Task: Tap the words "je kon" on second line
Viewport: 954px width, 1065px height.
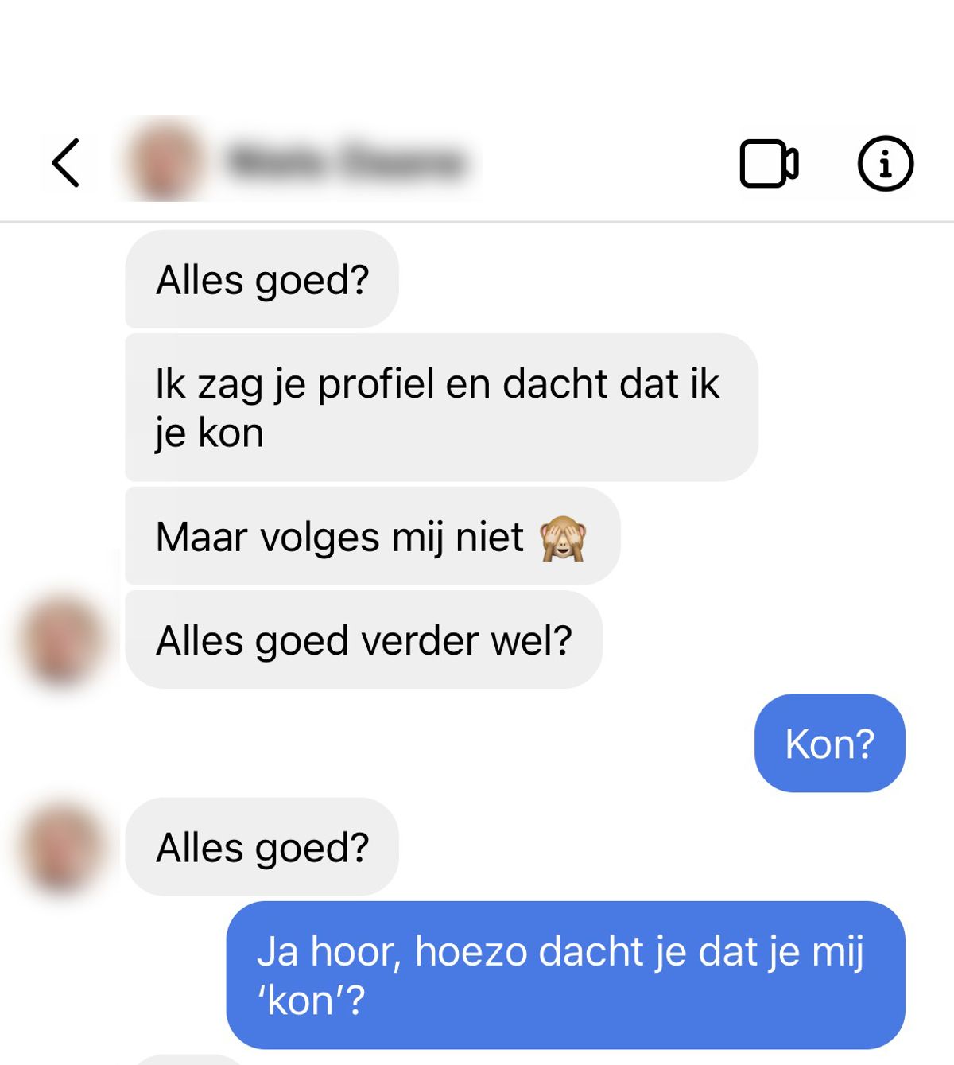Action: (209, 433)
